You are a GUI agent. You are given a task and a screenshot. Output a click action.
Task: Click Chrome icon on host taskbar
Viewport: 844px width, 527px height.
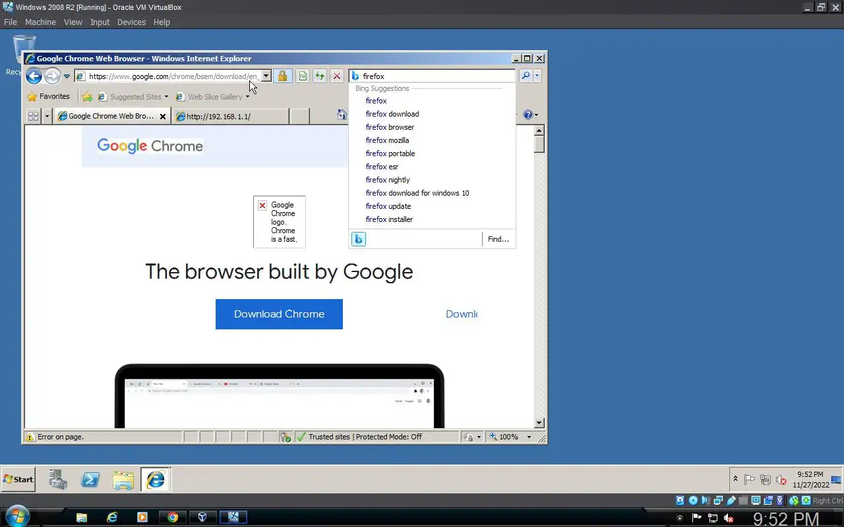pos(172,517)
